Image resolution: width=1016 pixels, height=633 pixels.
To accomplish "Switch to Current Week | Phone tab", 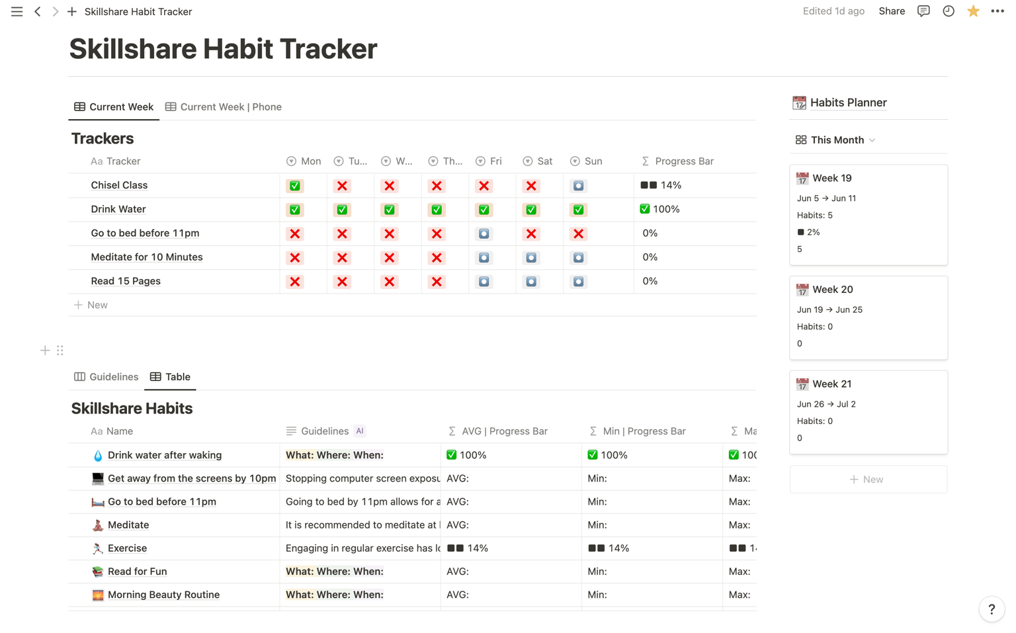I will click(224, 107).
